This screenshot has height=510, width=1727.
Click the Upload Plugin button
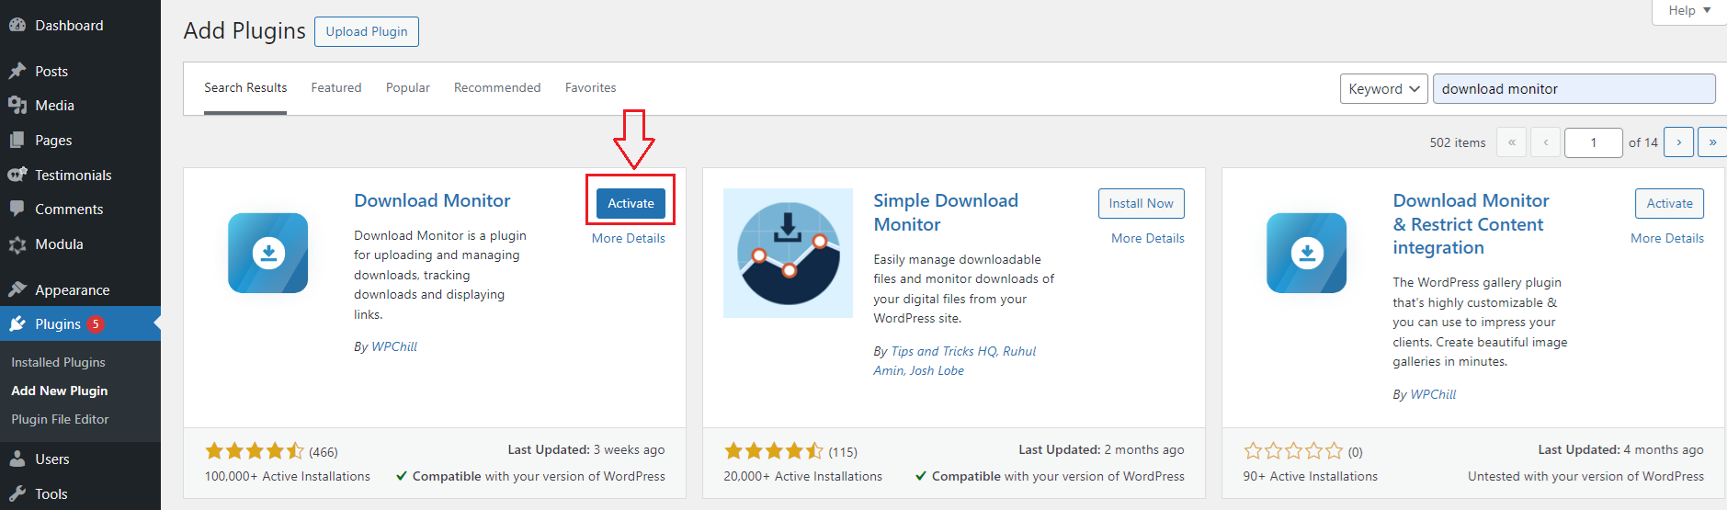pos(367,31)
